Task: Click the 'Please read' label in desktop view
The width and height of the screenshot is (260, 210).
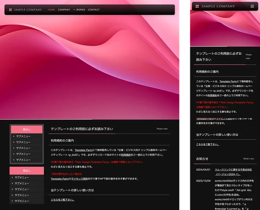Action: coord(162,129)
